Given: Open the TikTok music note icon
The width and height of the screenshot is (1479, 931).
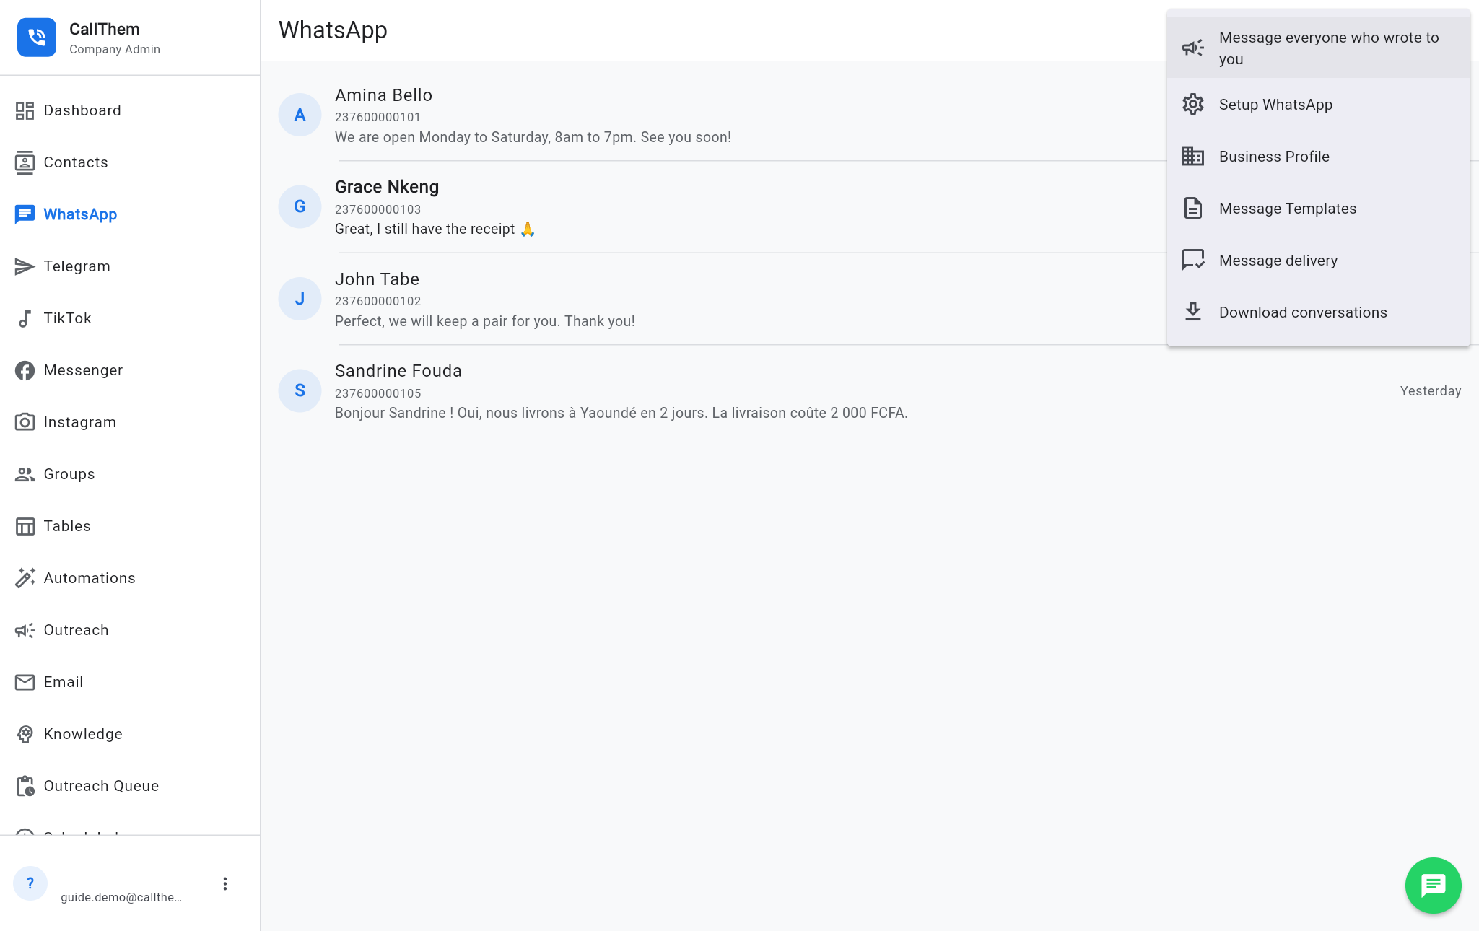Looking at the screenshot, I should (25, 318).
